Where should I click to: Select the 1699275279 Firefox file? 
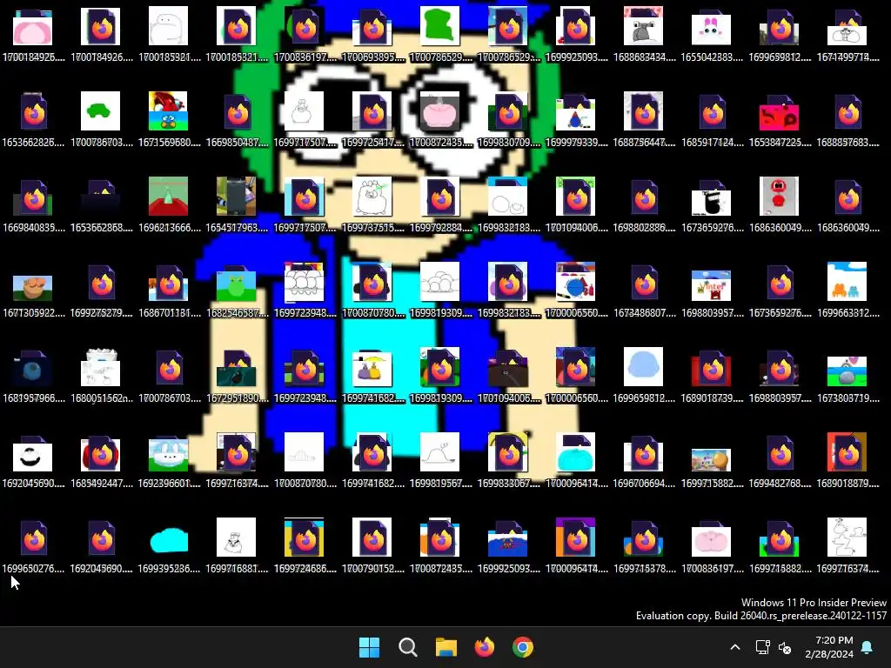click(101, 282)
